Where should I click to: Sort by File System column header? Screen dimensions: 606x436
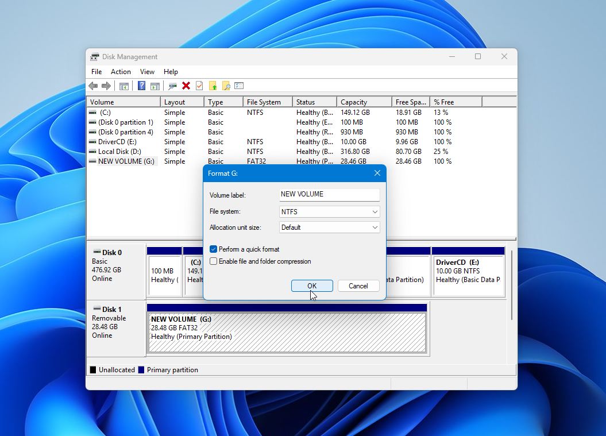pos(268,102)
